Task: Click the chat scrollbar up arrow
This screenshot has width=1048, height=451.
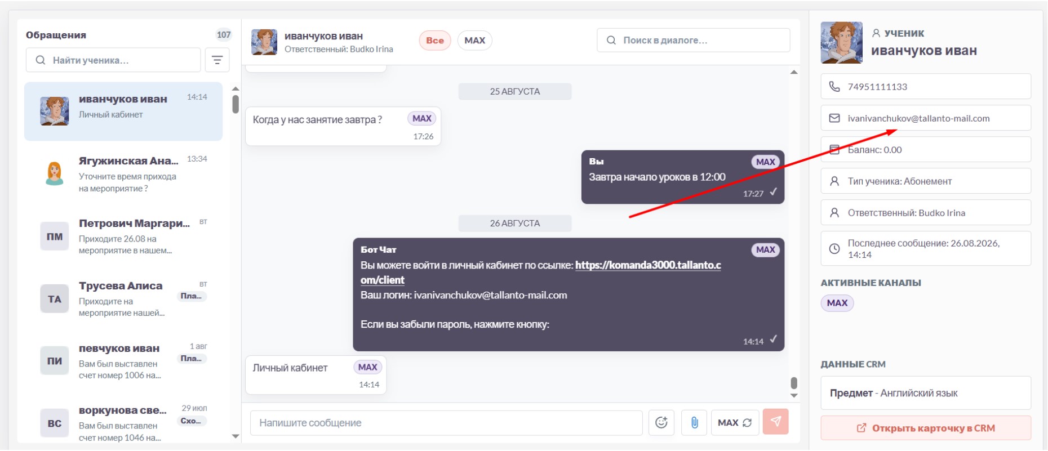Action: [794, 72]
